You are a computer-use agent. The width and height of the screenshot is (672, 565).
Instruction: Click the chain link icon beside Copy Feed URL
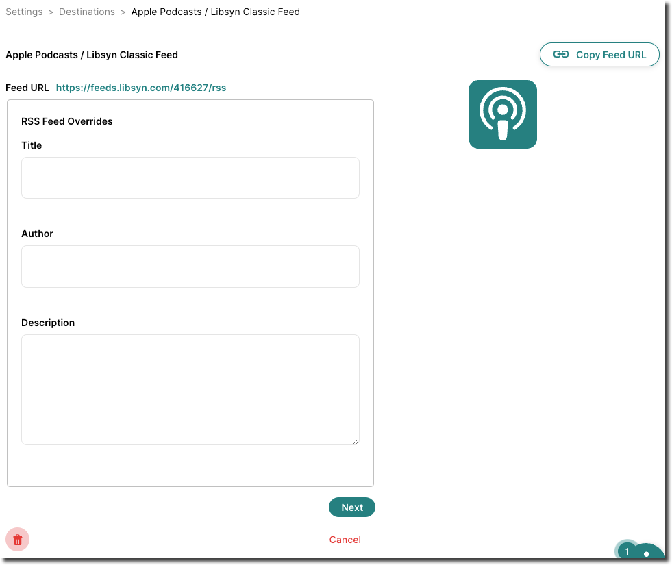(561, 54)
